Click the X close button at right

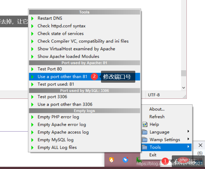[200, 145]
